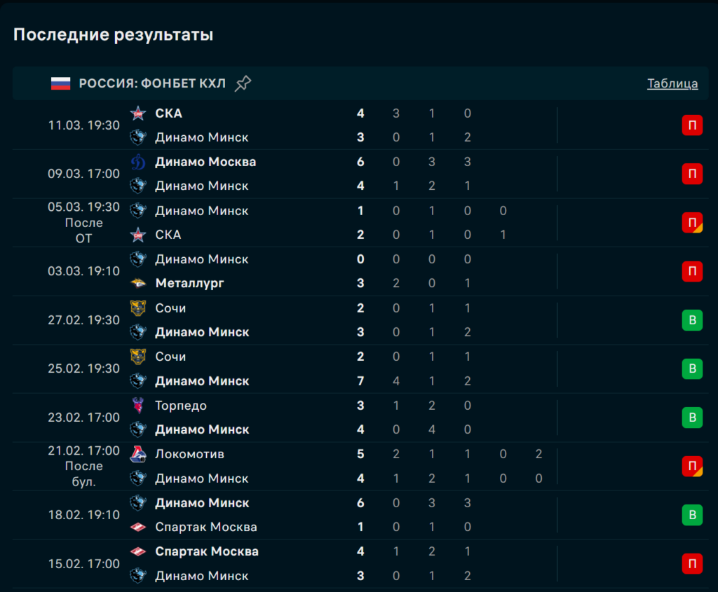Click the Локомотив team logo
Screen dimensions: 718x592
point(138,454)
